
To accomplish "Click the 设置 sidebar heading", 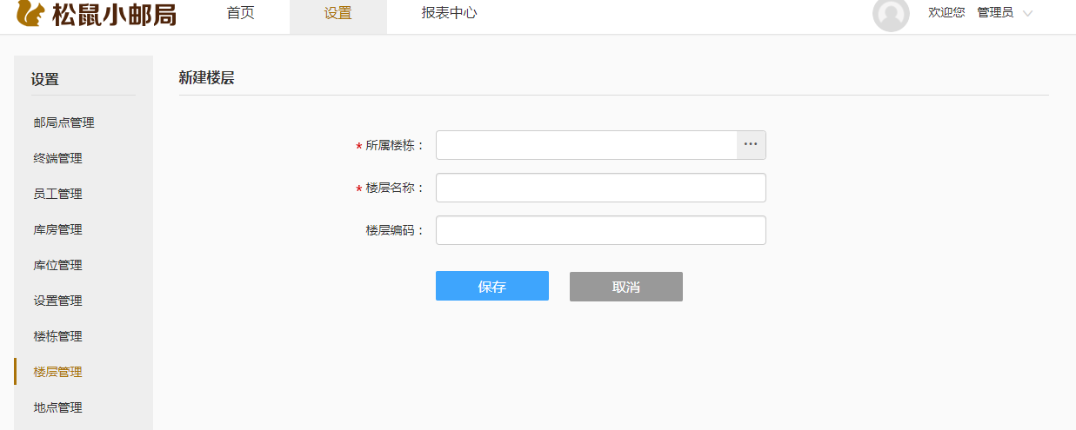I will tap(45, 80).
